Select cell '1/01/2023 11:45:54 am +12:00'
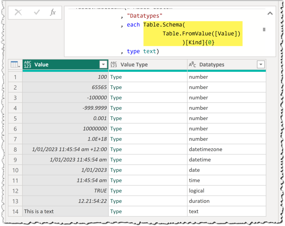Image resolution: width=285 pixels, height=226 pixels. tap(65, 149)
